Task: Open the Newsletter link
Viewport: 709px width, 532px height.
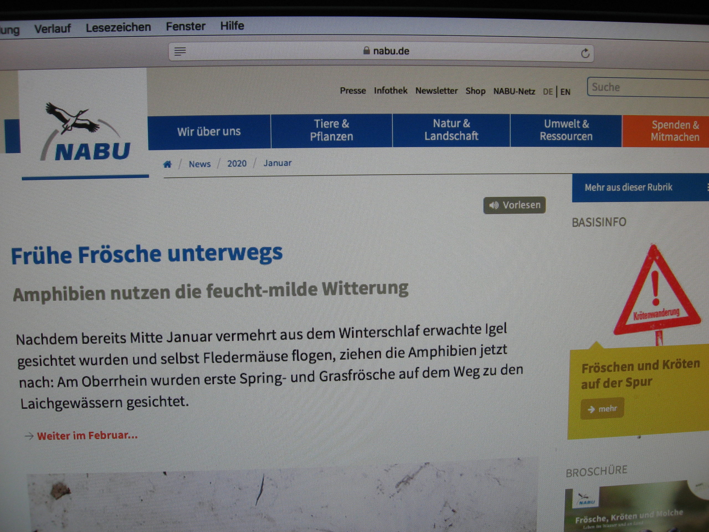Action: [436, 91]
